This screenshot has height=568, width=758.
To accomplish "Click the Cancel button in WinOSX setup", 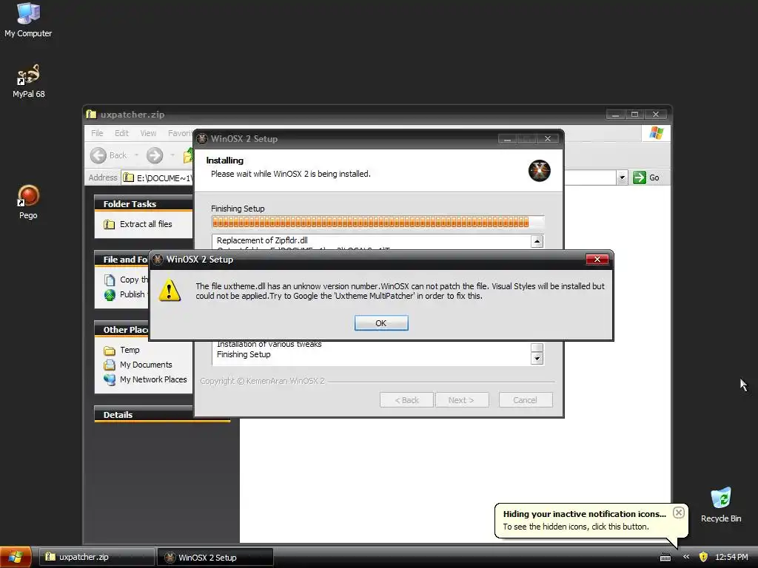I will point(525,400).
